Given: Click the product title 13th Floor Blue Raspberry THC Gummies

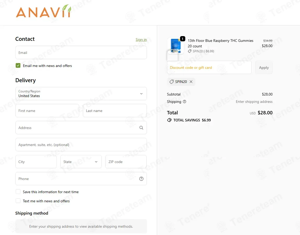Looking at the screenshot, I should (220, 41).
